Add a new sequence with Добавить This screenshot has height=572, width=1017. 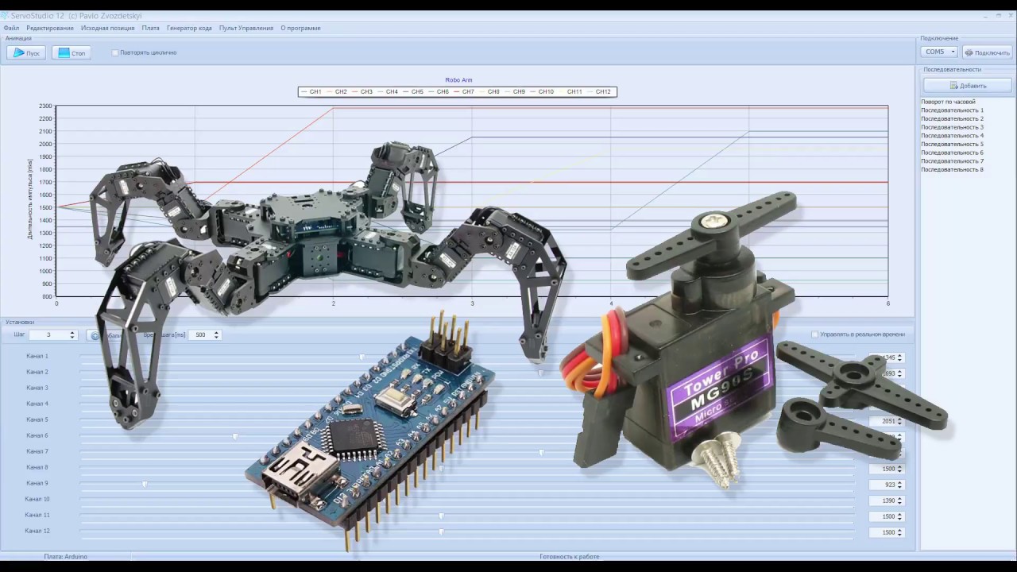967,85
